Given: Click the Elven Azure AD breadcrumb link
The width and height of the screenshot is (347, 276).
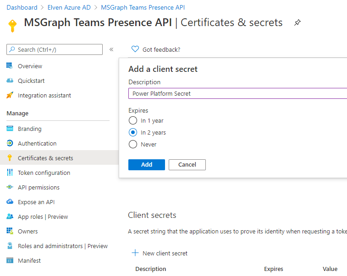Looking at the screenshot, I should (69, 7).
